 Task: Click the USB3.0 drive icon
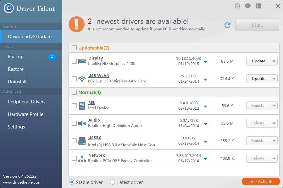(x=82, y=141)
